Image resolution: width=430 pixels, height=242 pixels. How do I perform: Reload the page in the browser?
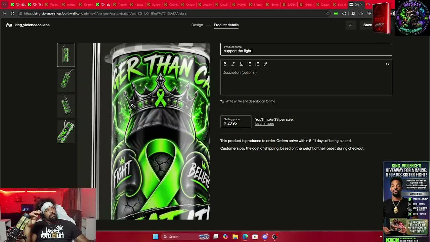pos(12,13)
